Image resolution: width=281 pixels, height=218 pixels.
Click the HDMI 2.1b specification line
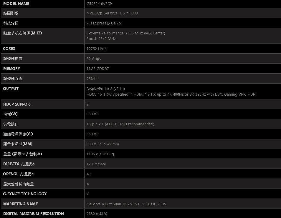point(171,94)
